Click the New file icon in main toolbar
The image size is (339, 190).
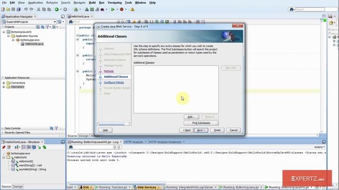[3, 9]
